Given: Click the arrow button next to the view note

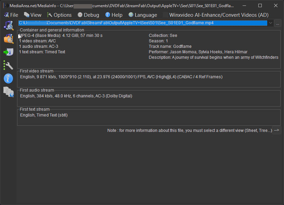Looking at the screenshot, I should [276, 130].
